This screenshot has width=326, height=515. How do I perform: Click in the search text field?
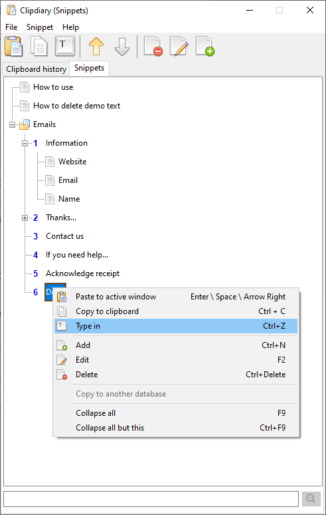click(151, 499)
